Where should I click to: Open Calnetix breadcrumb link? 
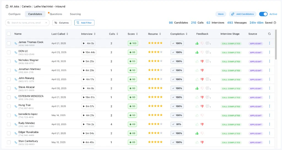[x=27, y=6]
